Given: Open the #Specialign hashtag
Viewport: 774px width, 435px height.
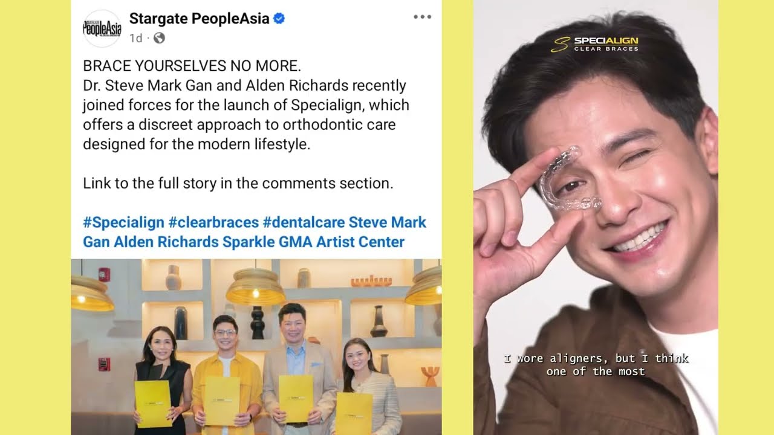Looking at the screenshot, I should pyautogui.click(x=123, y=222).
